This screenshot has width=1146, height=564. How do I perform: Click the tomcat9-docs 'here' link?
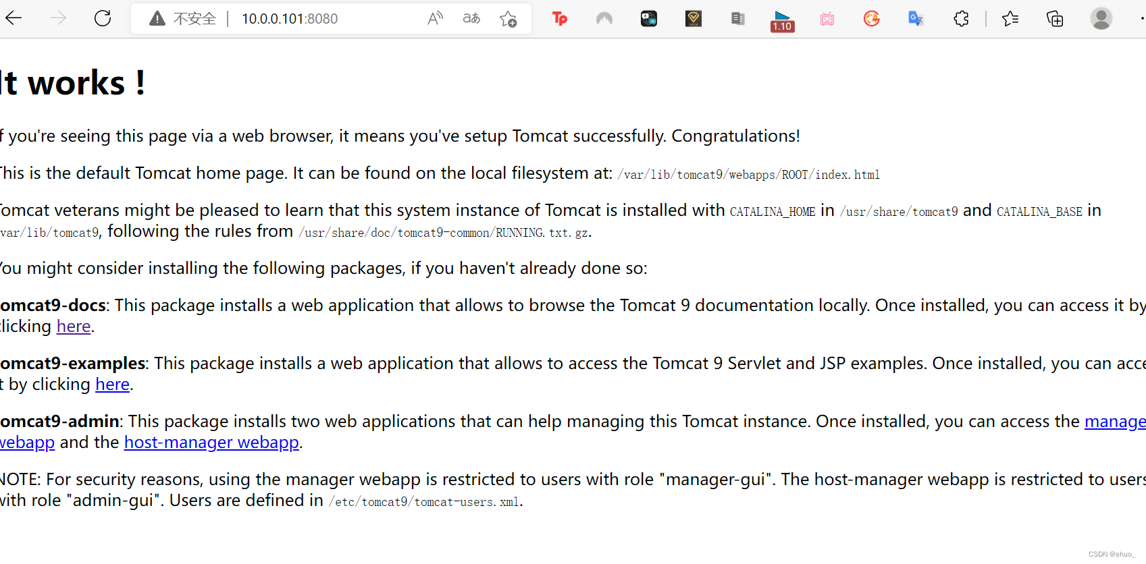(74, 327)
